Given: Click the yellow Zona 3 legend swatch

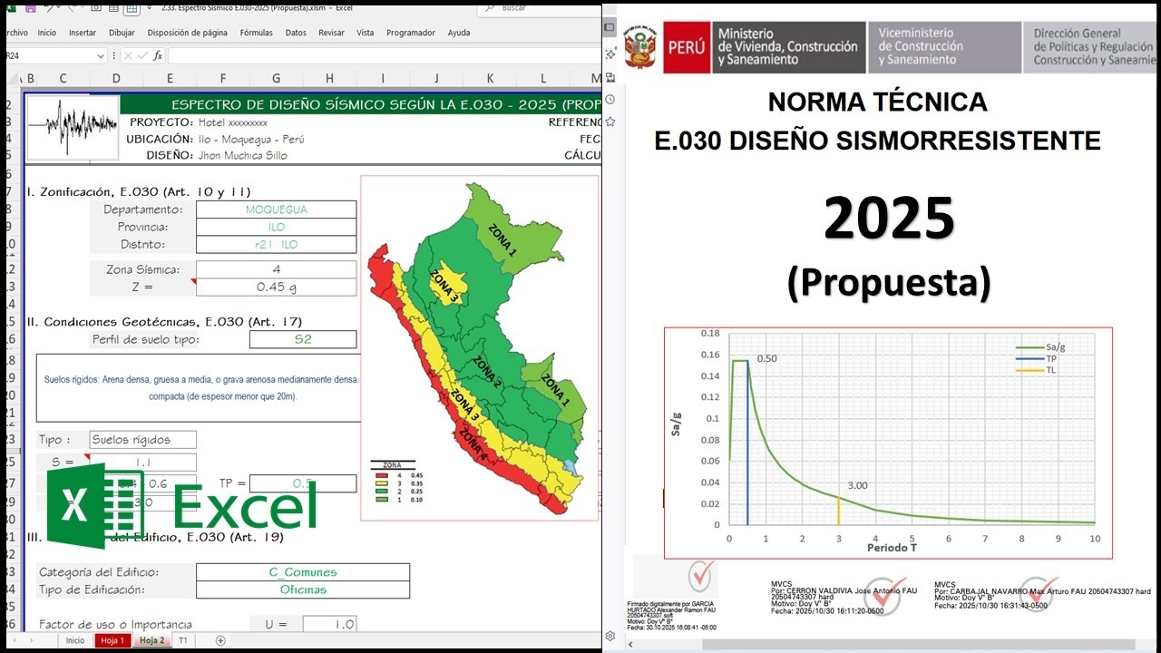Looking at the screenshot, I should (382, 483).
